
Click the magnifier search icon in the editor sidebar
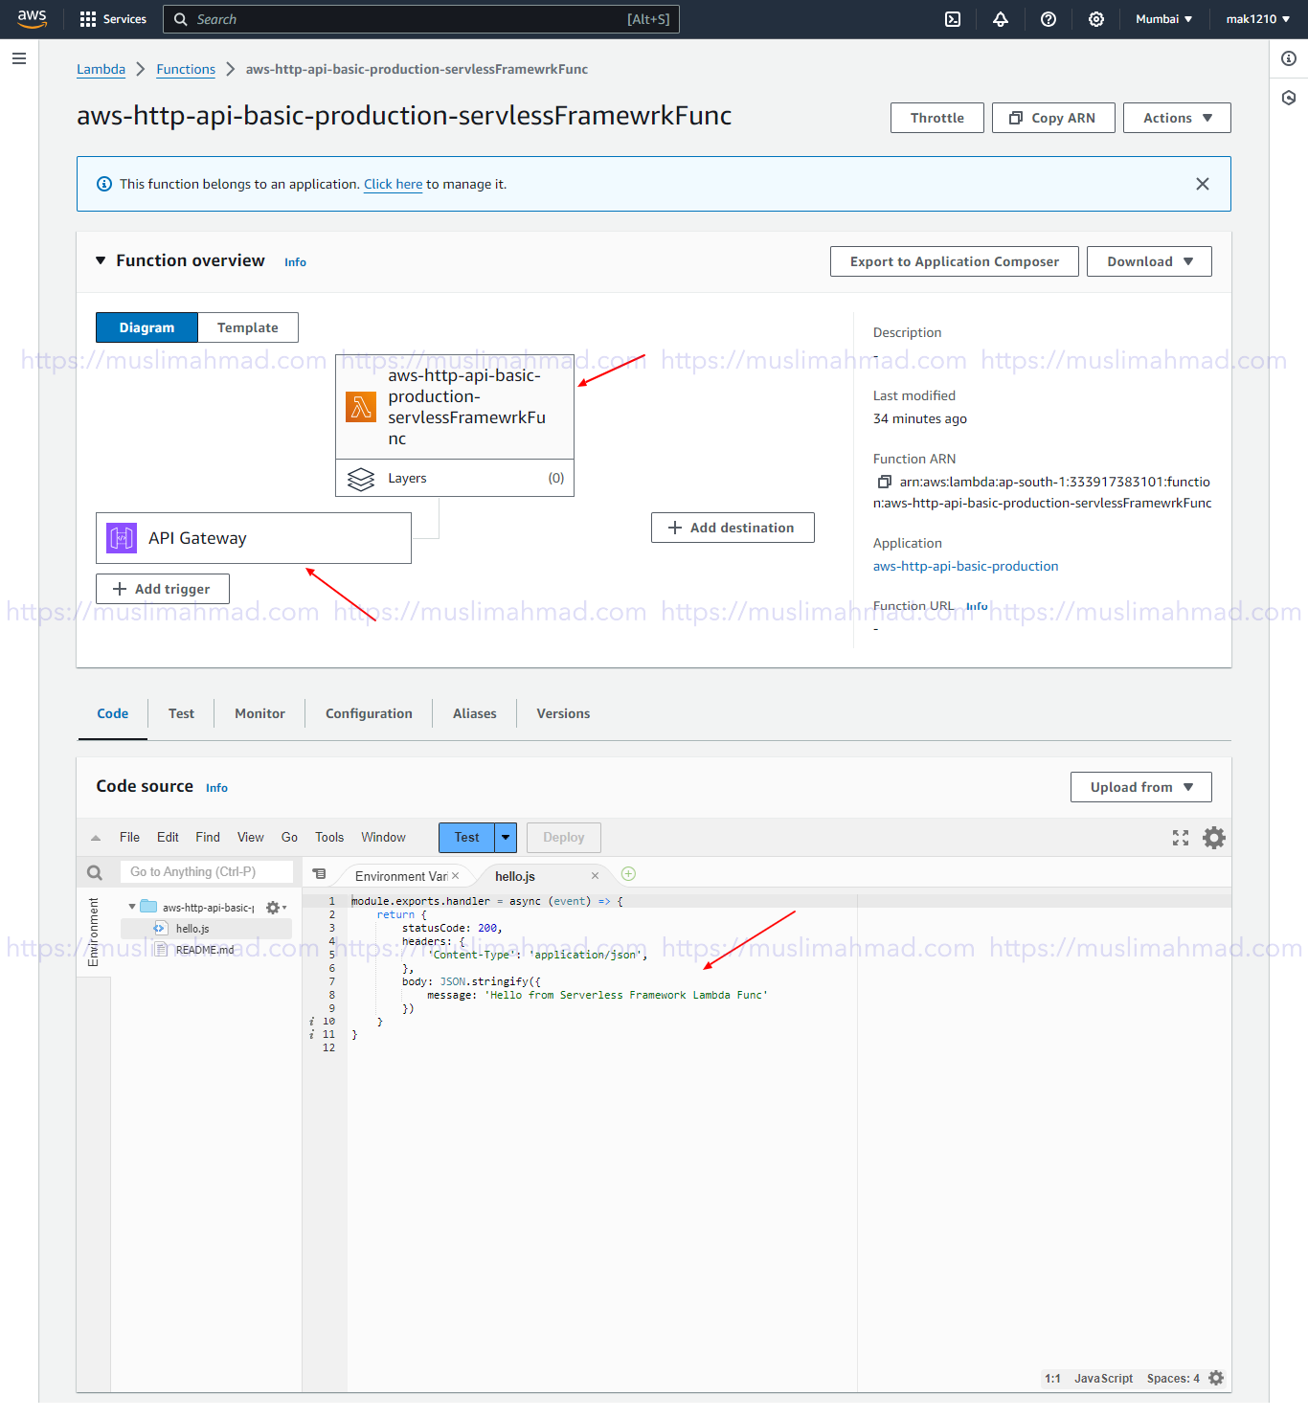pos(95,872)
